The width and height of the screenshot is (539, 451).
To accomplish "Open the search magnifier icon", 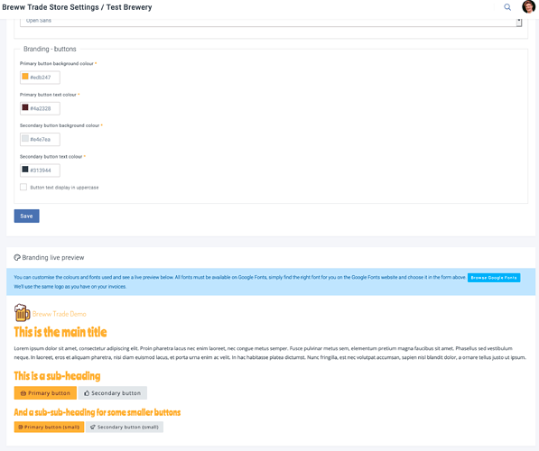I will pos(507,7).
